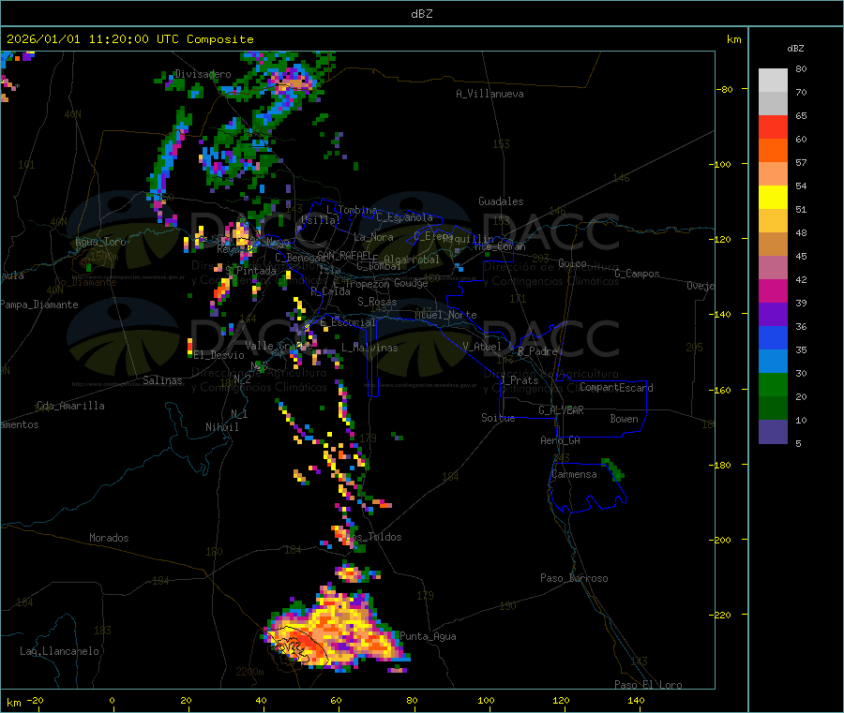This screenshot has height=713, width=844.
Task: Click the 'A_Villanueva' location label
Action: (x=490, y=94)
